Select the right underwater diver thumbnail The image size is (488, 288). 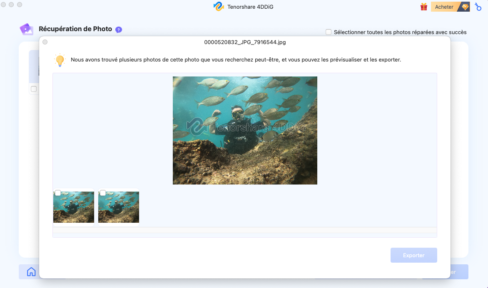119,207
